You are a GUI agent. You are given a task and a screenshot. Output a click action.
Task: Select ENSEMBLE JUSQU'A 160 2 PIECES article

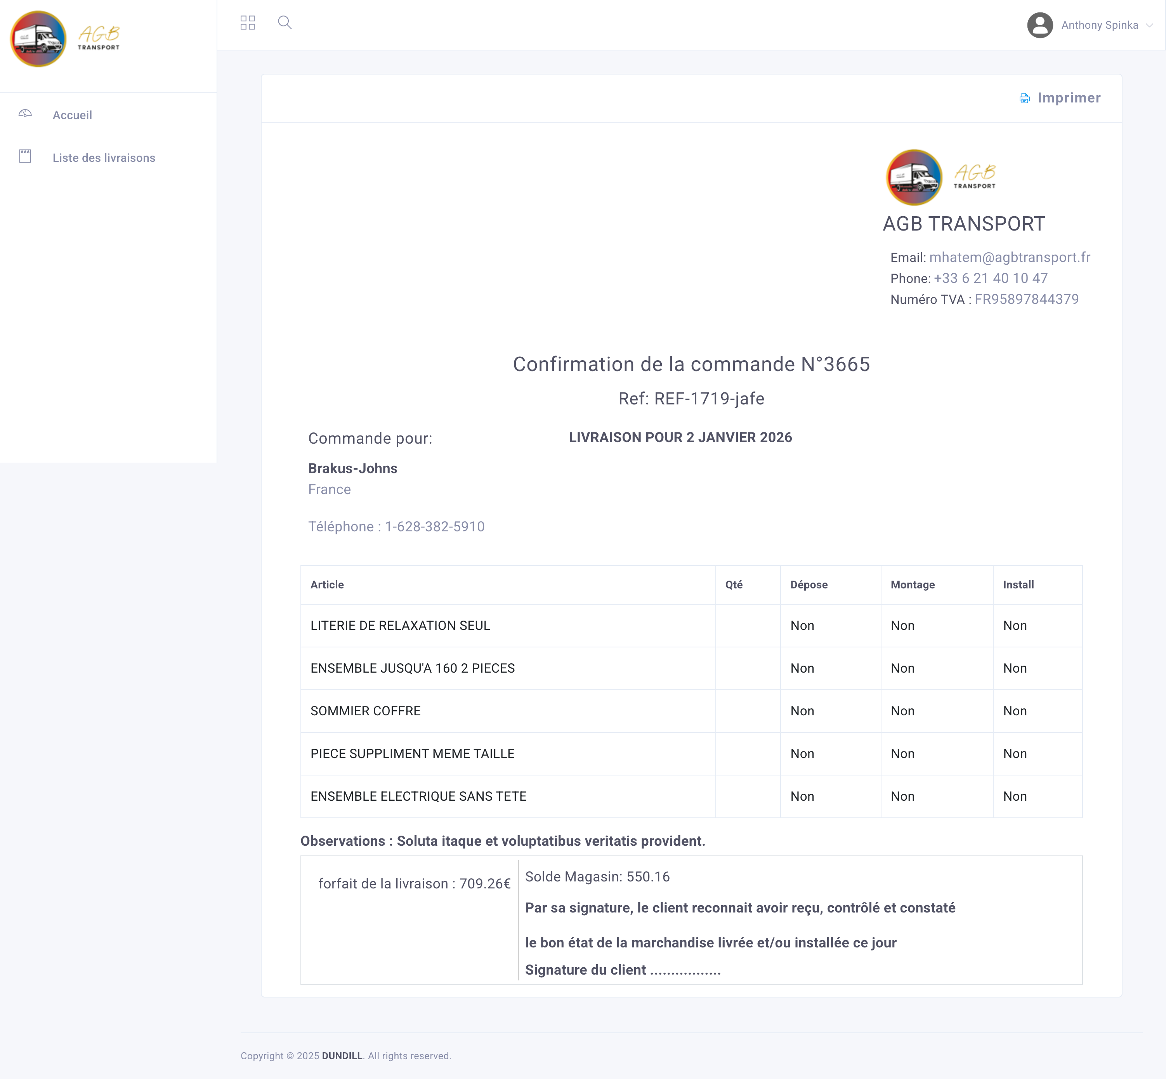(412, 668)
